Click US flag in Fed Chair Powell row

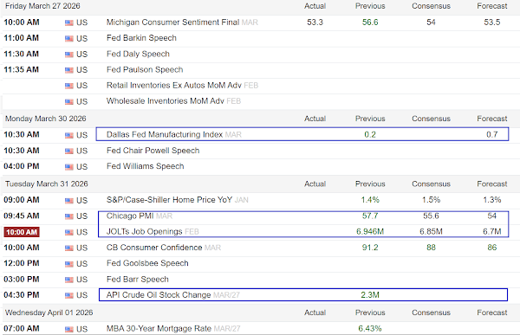(x=69, y=151)
